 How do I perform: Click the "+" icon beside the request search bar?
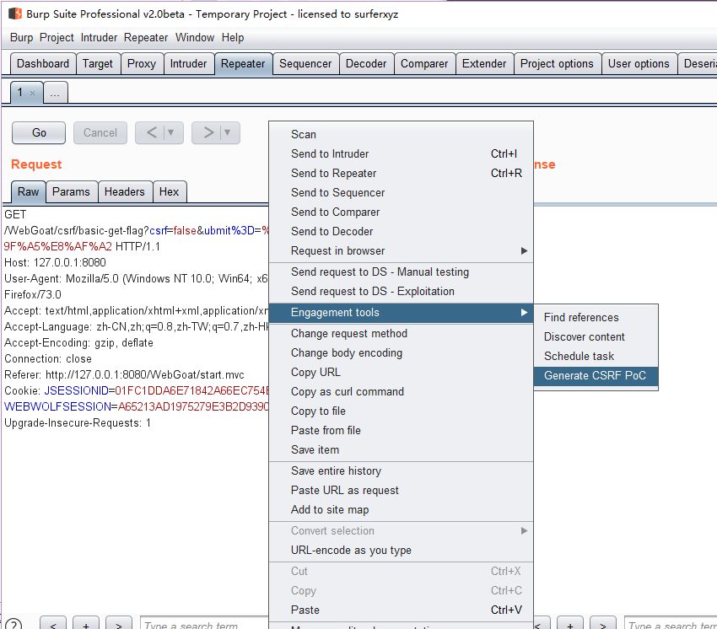(85, 624)
